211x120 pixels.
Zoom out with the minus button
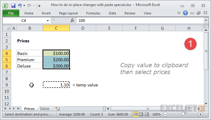(x=165, y=114)
